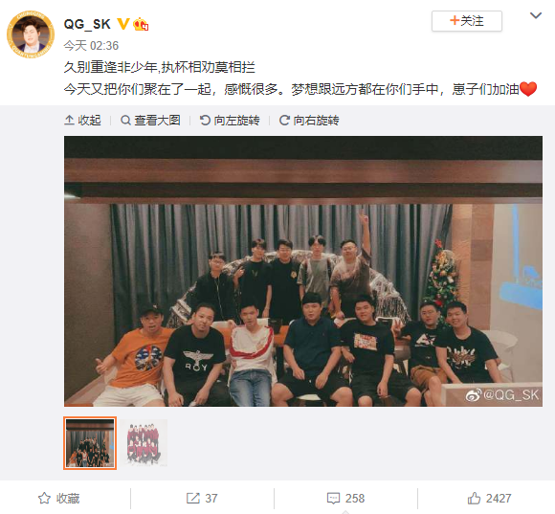
Task: Click the large group photo image
Action: (x=303, y=271)
